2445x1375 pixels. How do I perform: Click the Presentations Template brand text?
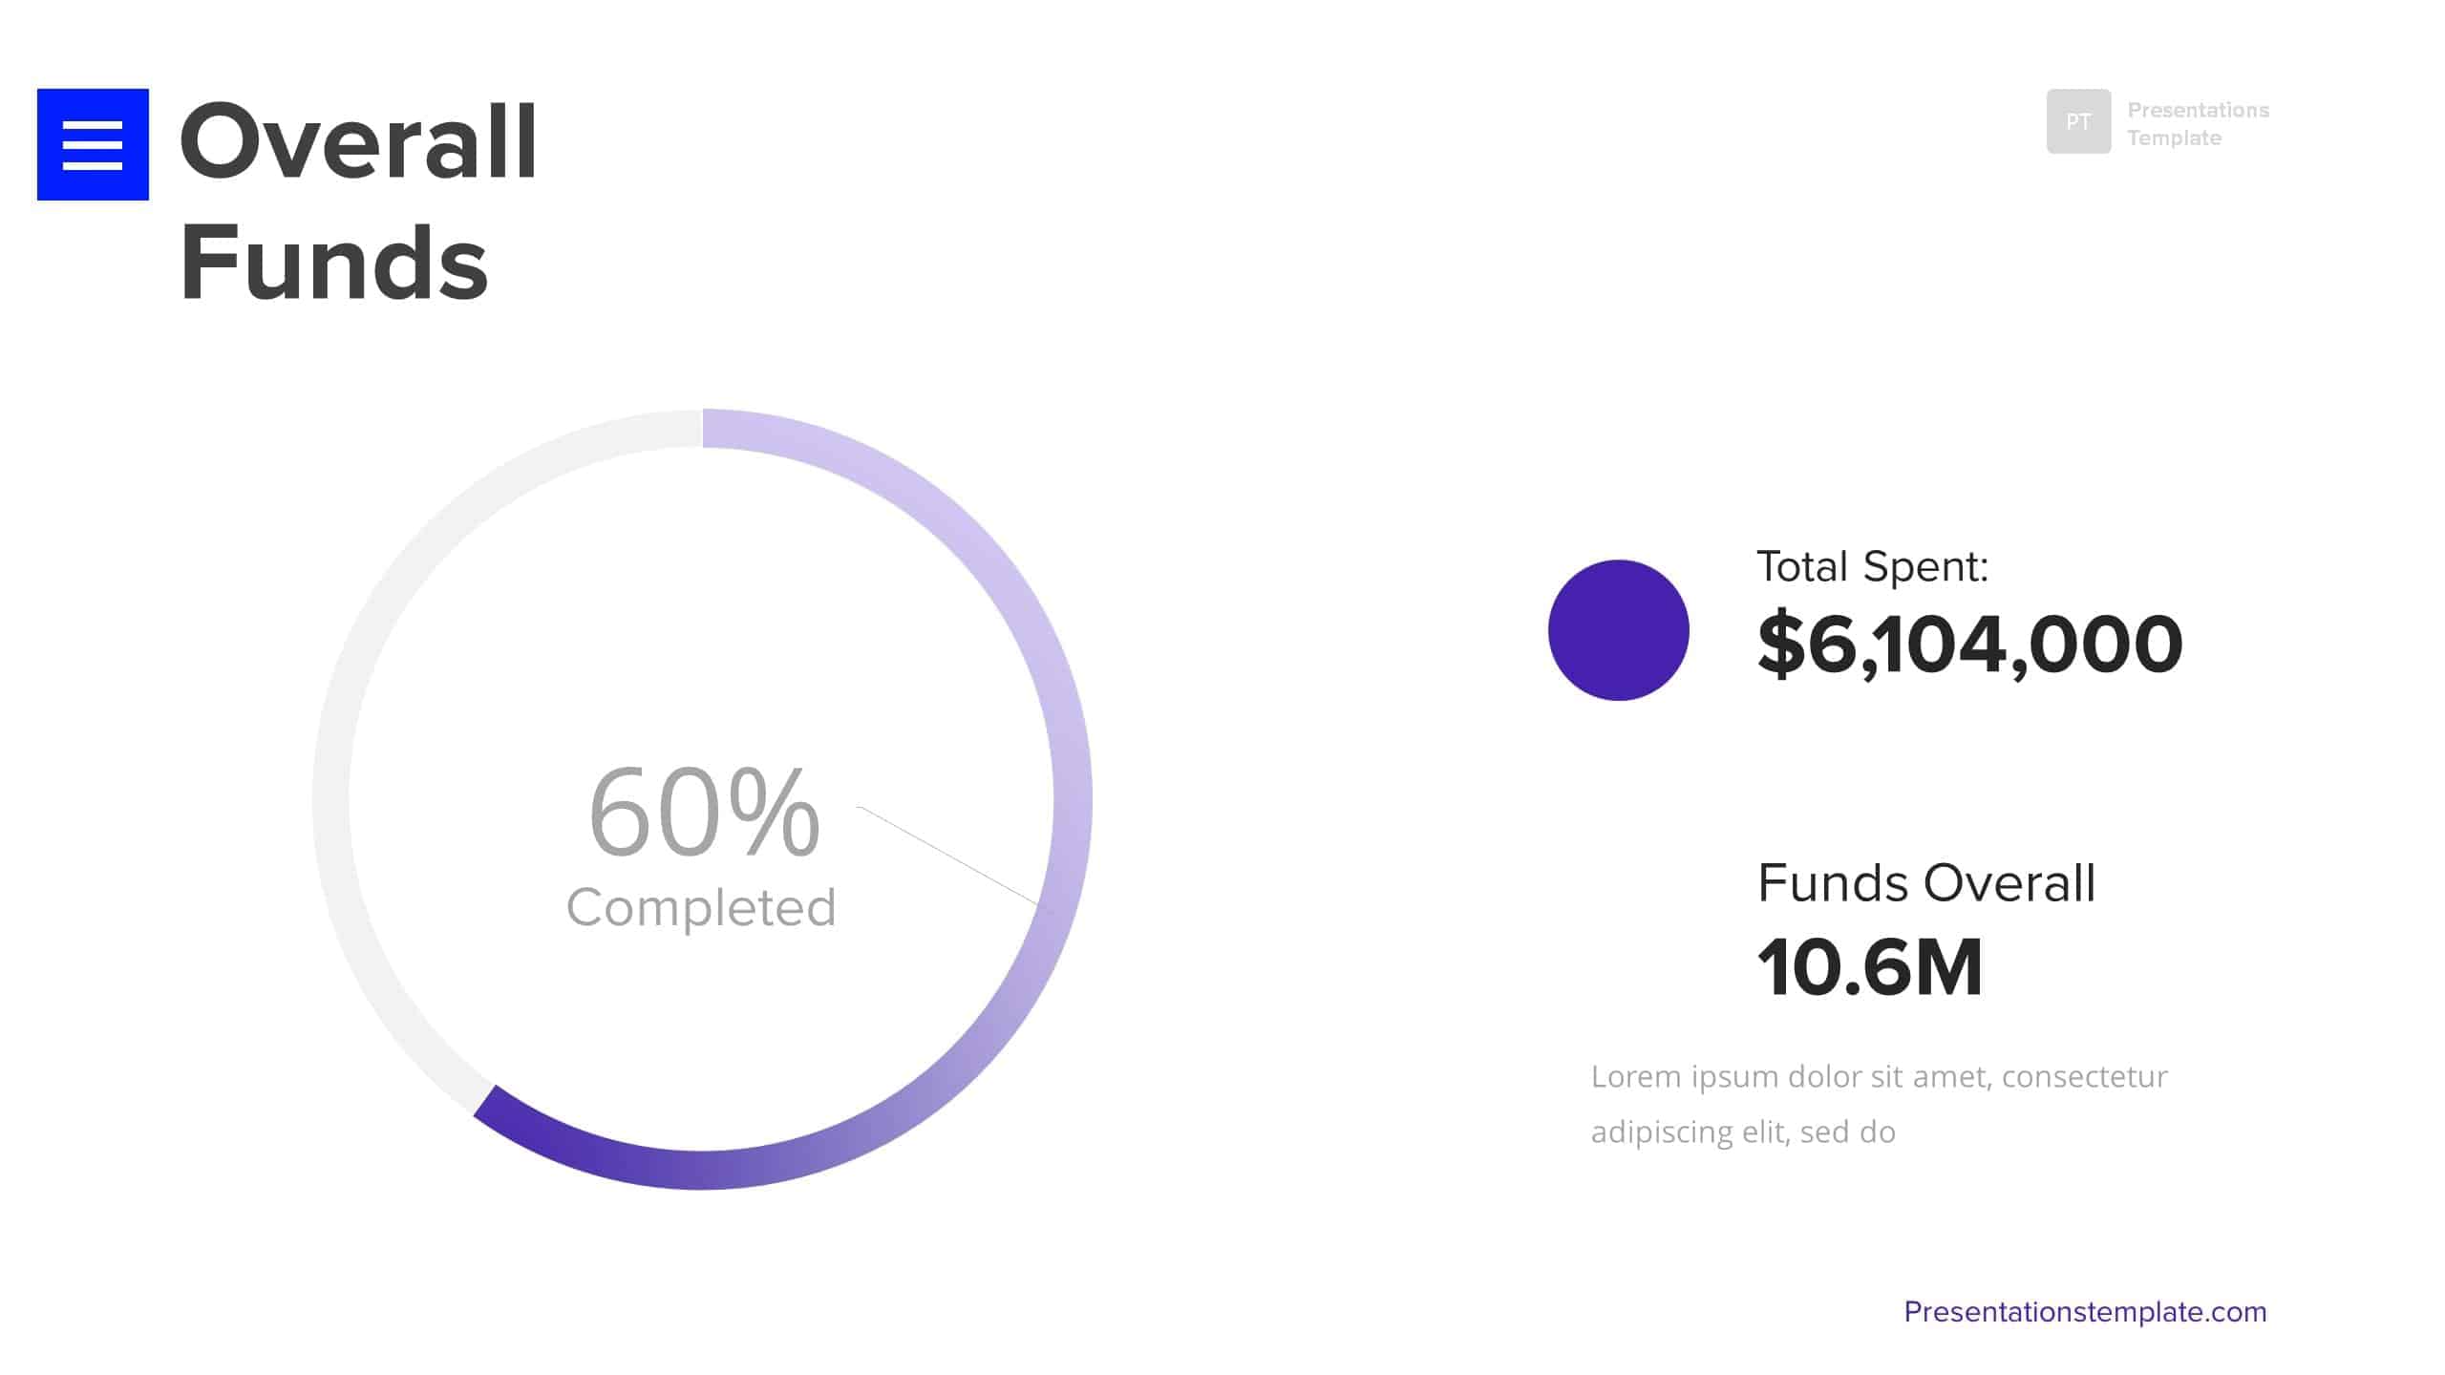coord(2198,123)
